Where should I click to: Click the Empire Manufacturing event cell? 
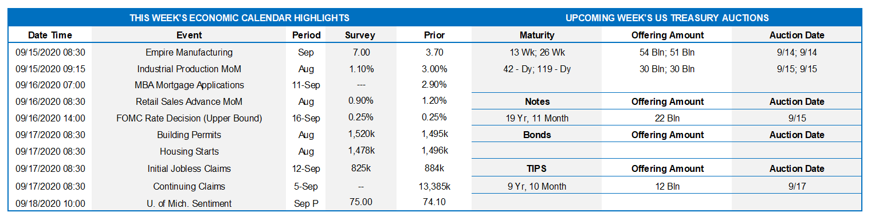tap(189, 52)
